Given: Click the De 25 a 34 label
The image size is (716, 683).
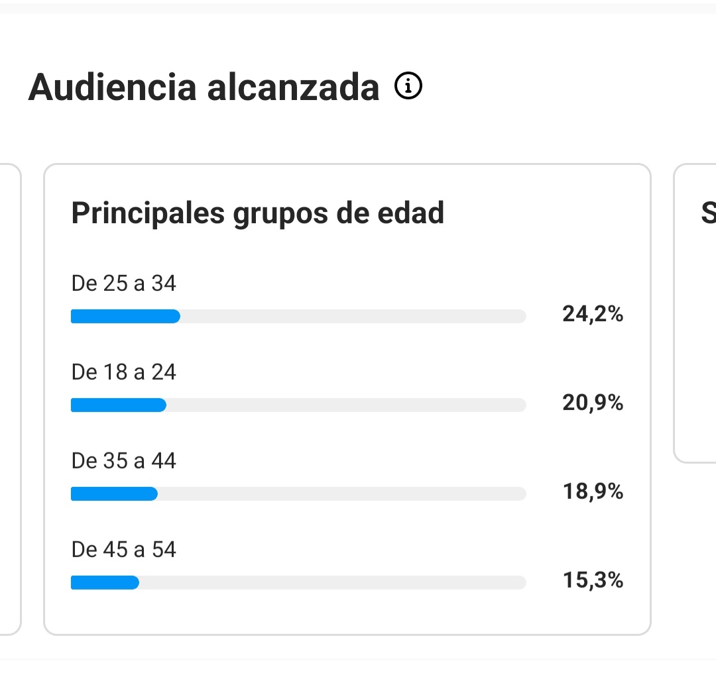Looking at the screenshot, I should click(123, 284).
